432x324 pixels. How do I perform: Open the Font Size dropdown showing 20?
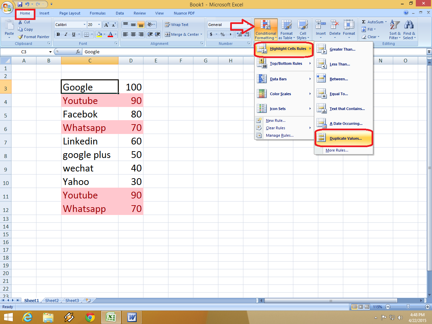[99, 25]
